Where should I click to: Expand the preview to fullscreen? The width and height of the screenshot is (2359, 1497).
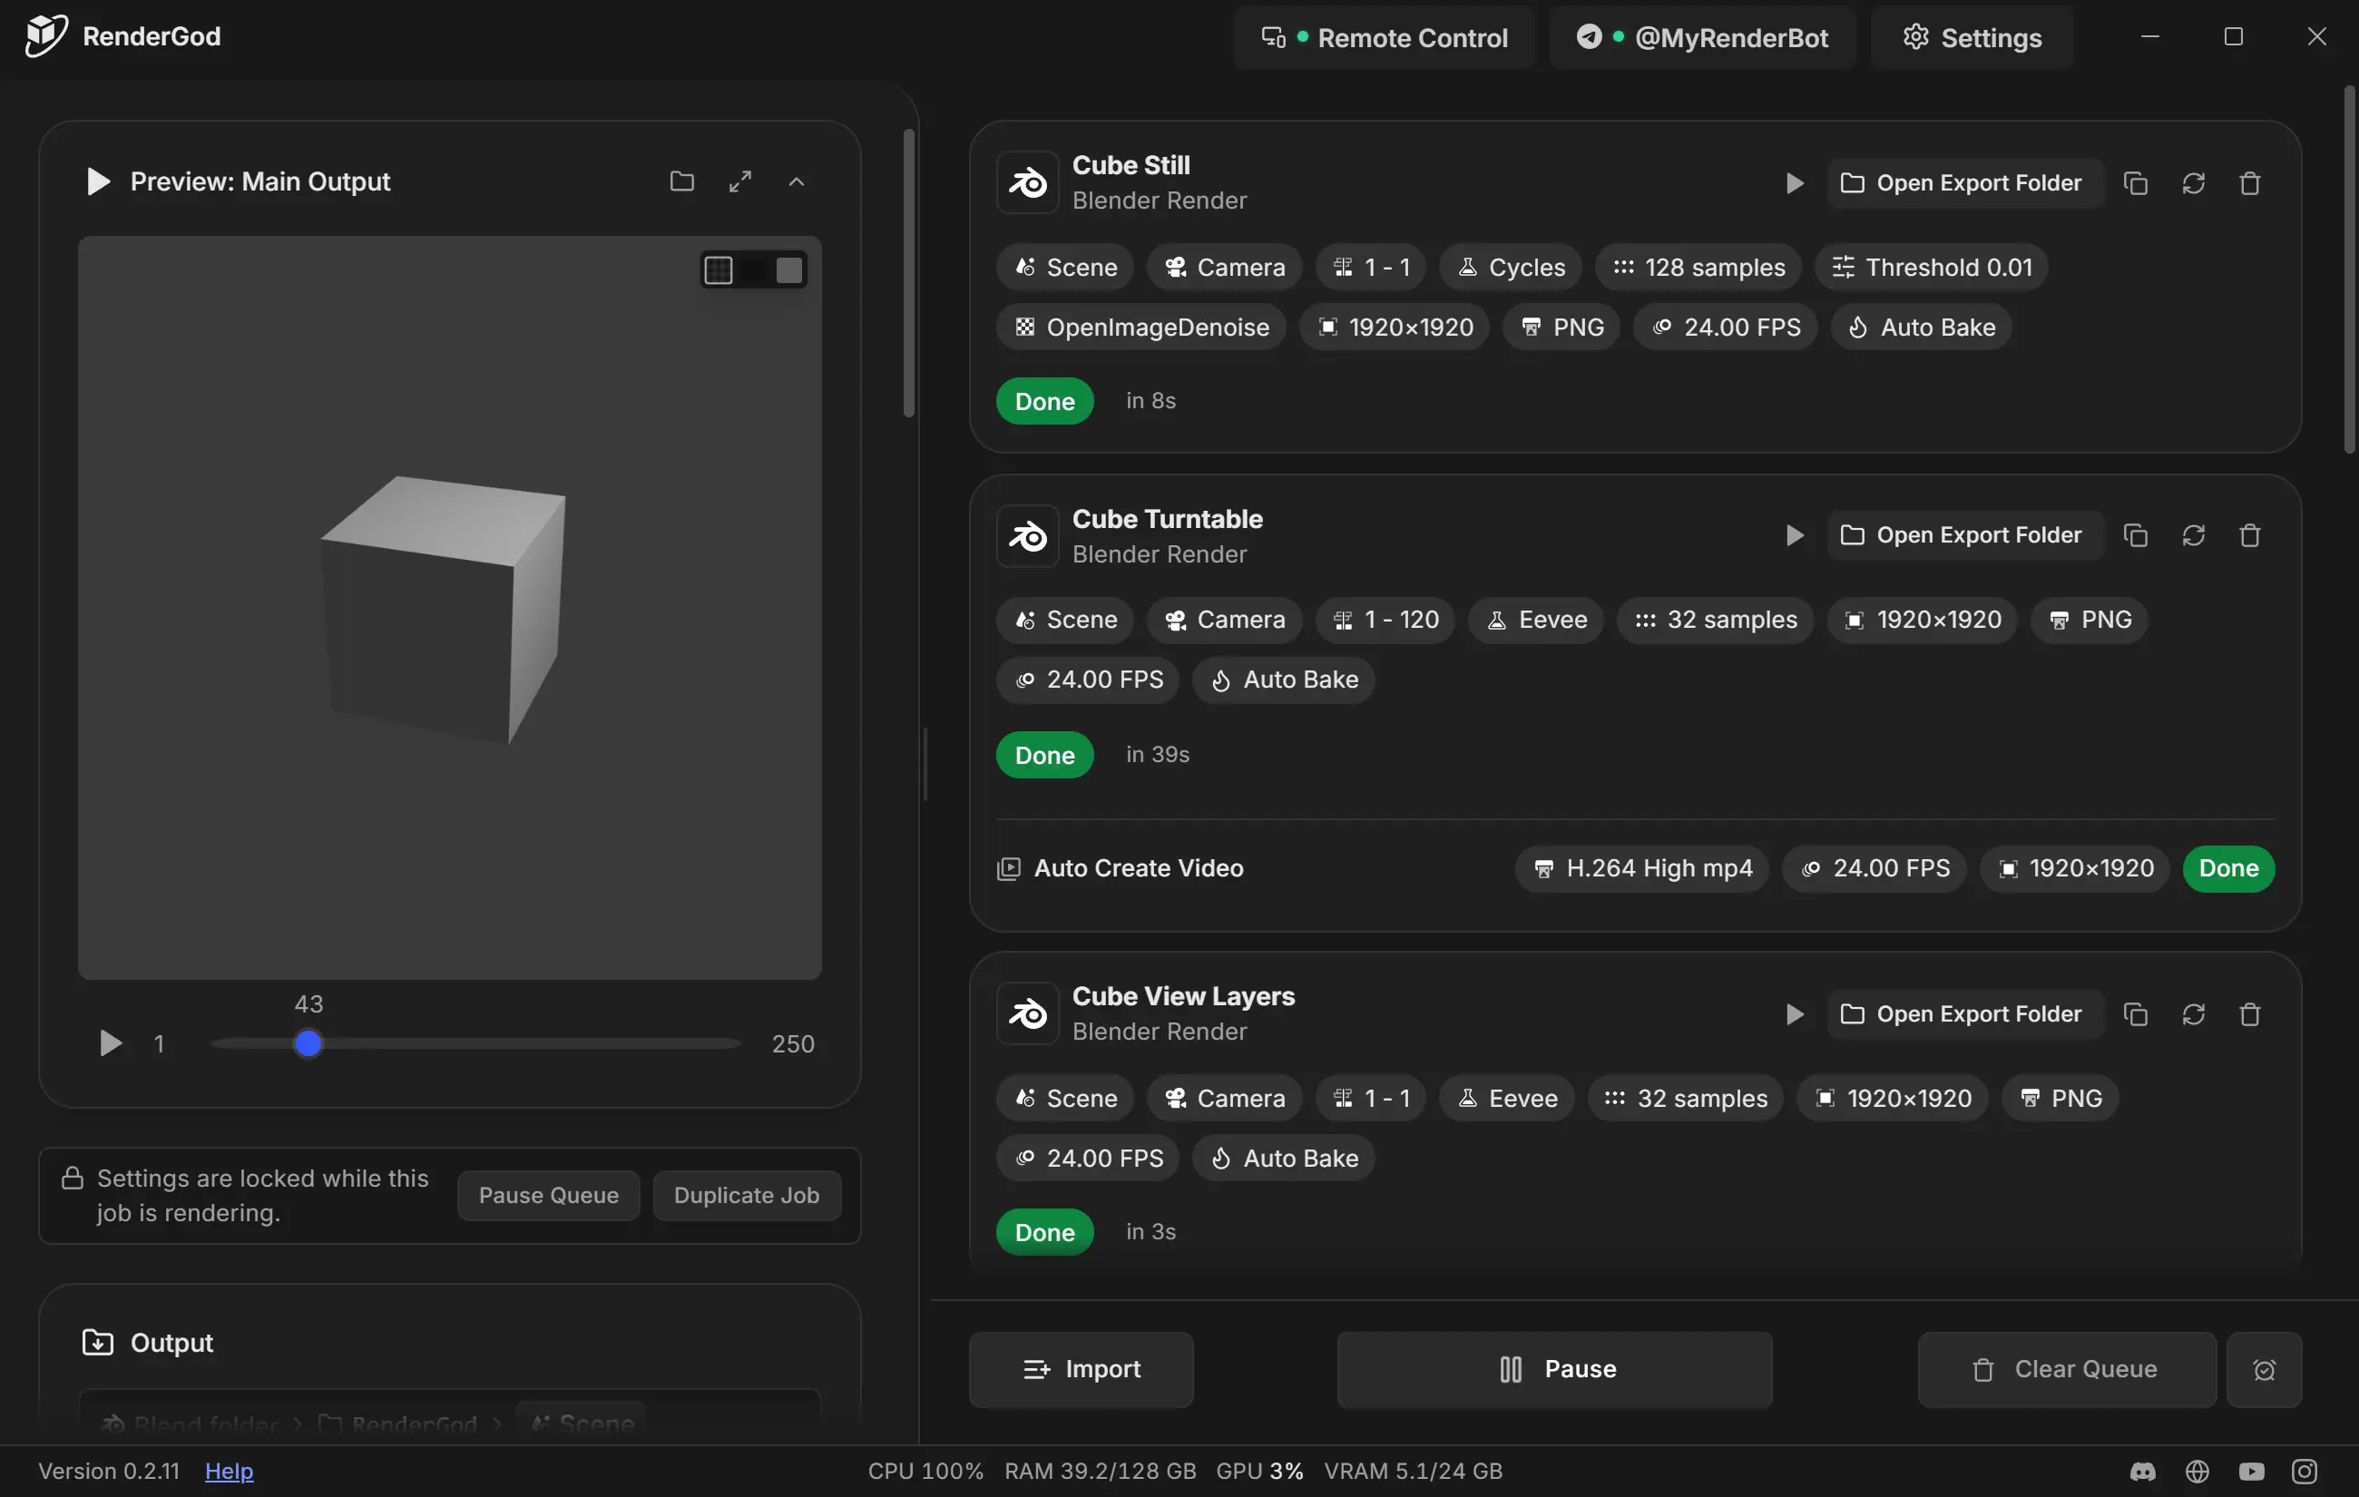739,181
